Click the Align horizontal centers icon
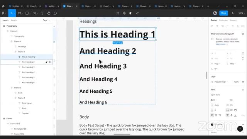247x139 pixels. point(217,26)
